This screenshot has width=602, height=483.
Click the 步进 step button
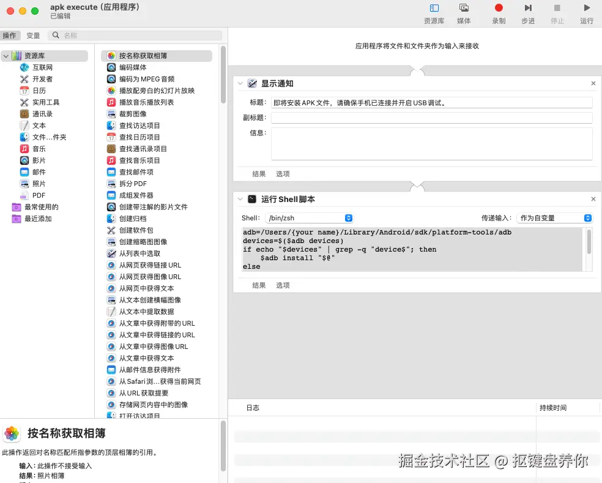point(529,13)
